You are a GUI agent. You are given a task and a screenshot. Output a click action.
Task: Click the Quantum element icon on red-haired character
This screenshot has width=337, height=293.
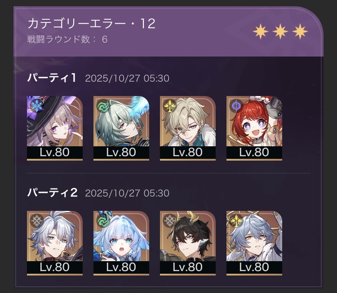[236, 105]
